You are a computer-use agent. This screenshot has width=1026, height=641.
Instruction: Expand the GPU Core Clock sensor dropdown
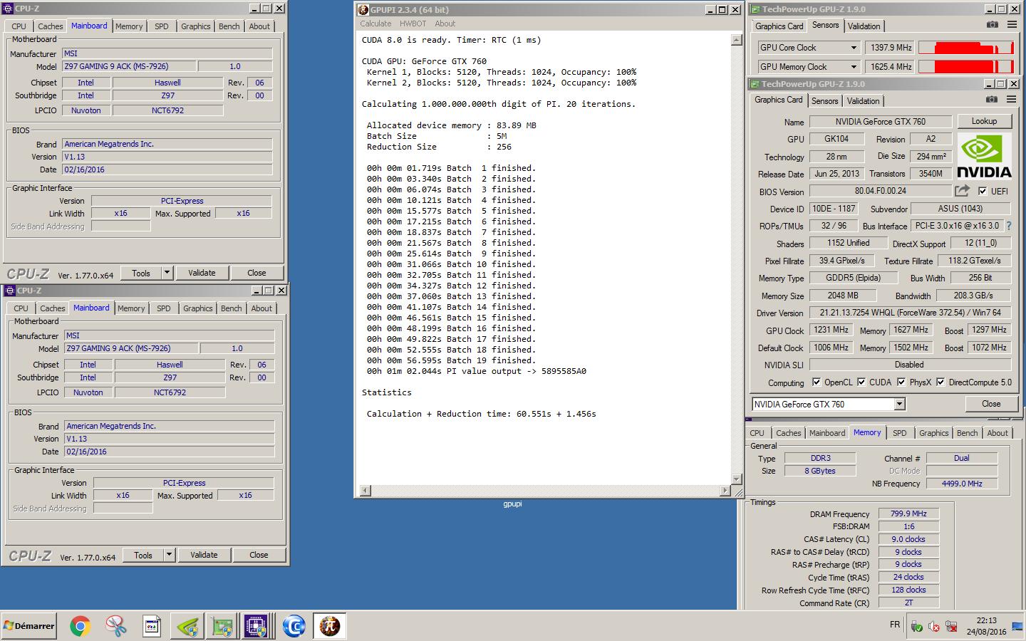(854, 48)
